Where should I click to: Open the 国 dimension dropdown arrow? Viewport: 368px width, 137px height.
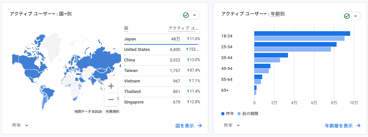[65, 14]
